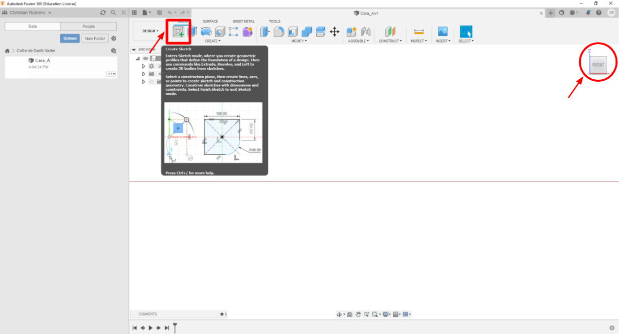This screenshot has width=619, height=334.
Task: Click the Measure tool icon
Action: pos(419,32)
